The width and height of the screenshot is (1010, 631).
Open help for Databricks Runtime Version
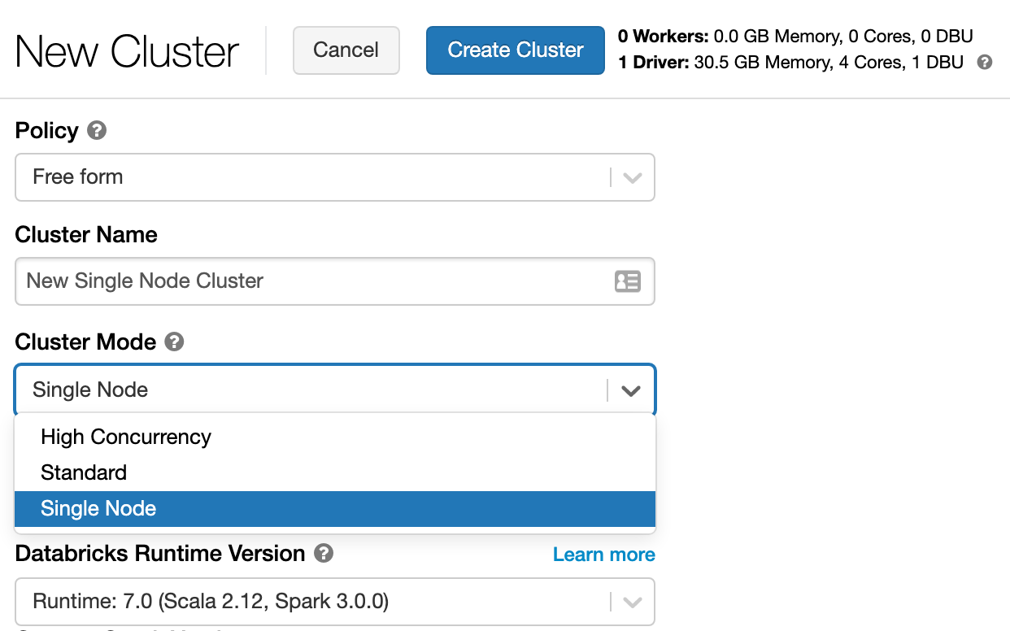coord(324,554)
